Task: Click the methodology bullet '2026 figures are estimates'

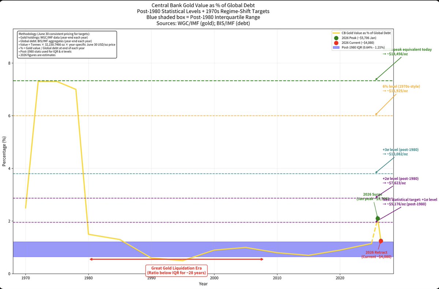Action: pyautogui.click(x=37, y=55)
